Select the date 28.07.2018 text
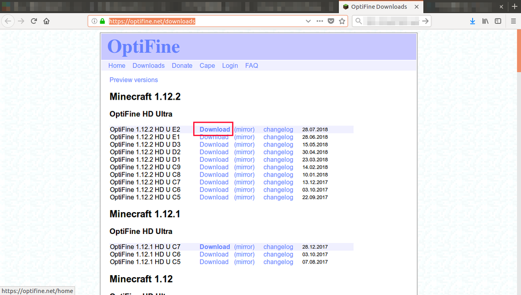The width and height of the screenshot is (521, 295). tap(315, 129)
